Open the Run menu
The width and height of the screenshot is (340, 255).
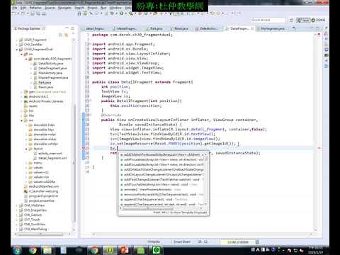[x=103, y=8]
